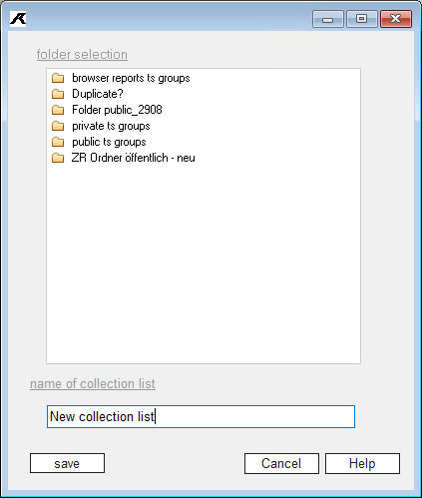
Task: Click the folder icon for Folder public_2908
Action: [58, 110]
